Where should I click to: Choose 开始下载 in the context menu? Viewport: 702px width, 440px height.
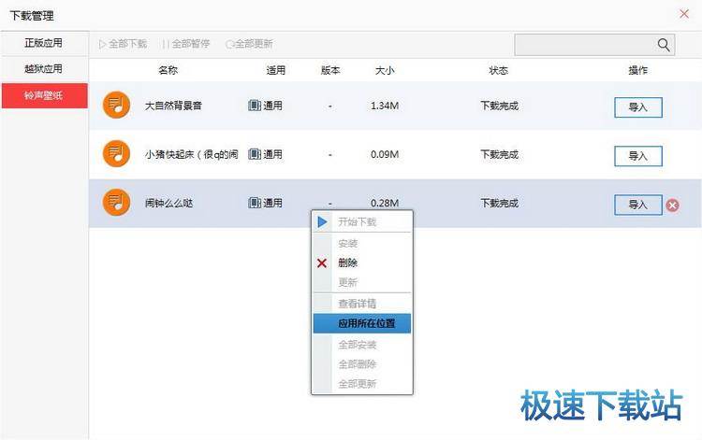(x=361, y=221)
